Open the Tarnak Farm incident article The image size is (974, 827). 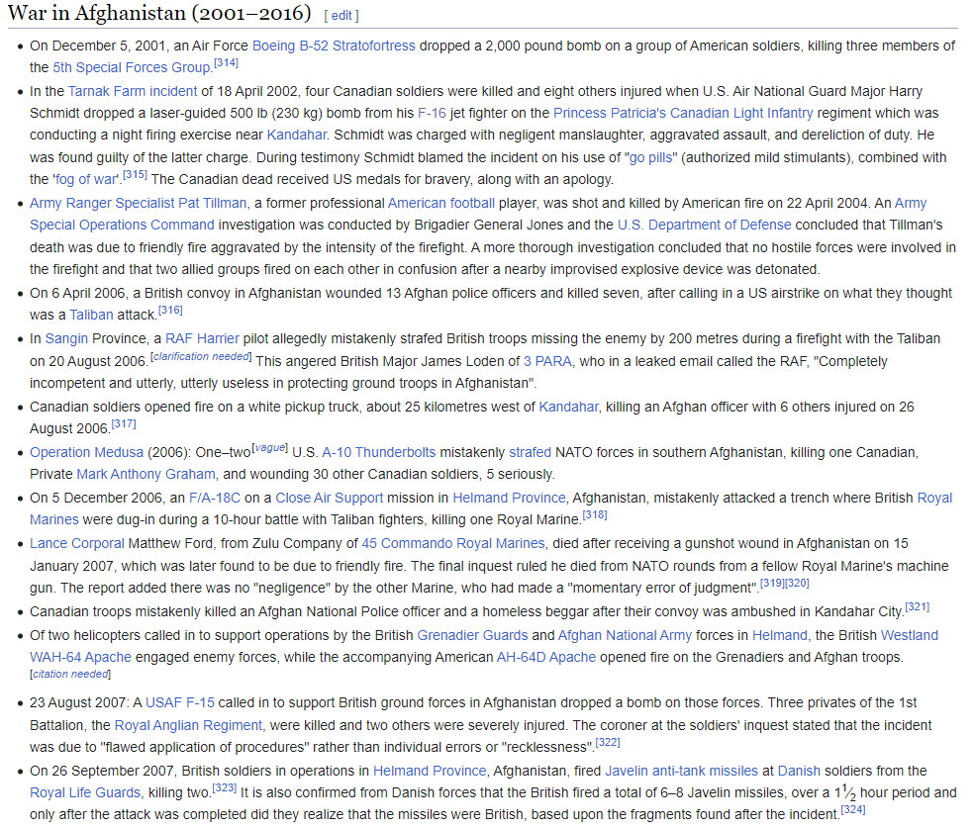[x=133, y=91]
